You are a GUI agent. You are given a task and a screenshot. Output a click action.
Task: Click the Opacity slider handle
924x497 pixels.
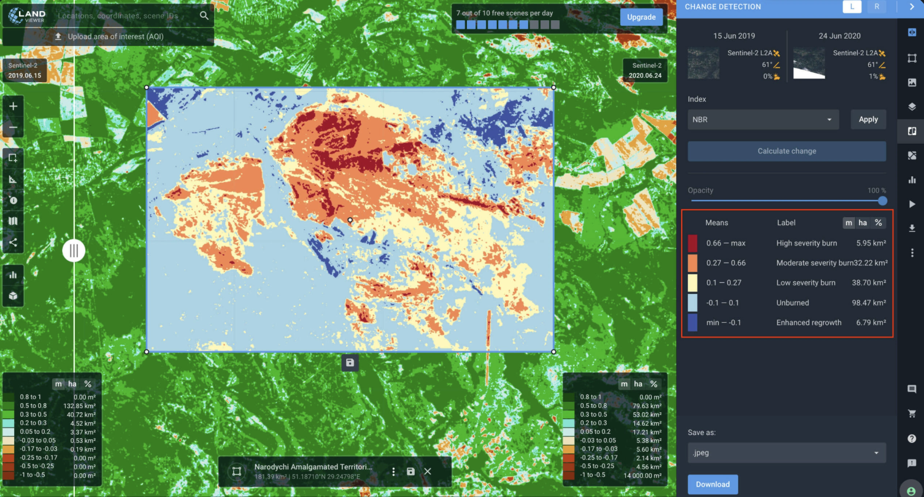(x=882, y=201)
